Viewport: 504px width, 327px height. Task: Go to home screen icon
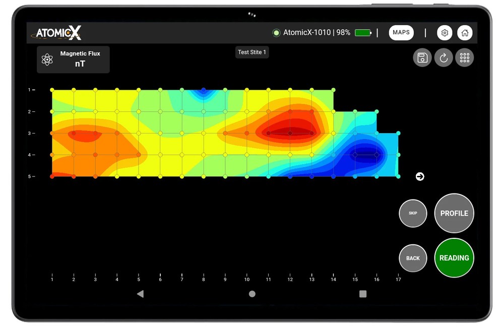coord(465,33)
